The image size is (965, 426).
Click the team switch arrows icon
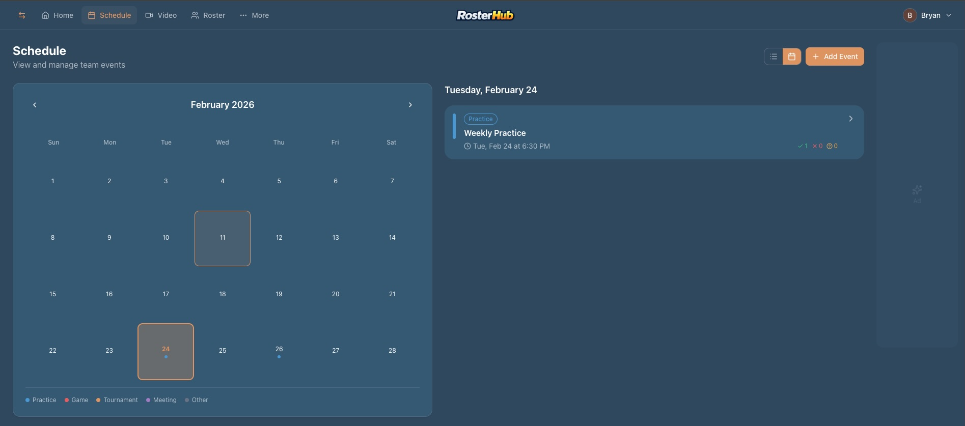point(22,15)
